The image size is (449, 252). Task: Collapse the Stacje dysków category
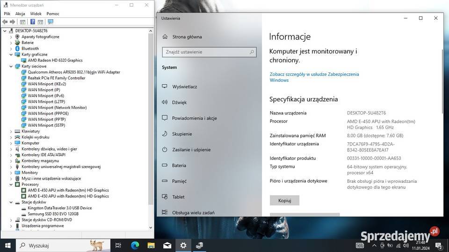click(11, 202)
